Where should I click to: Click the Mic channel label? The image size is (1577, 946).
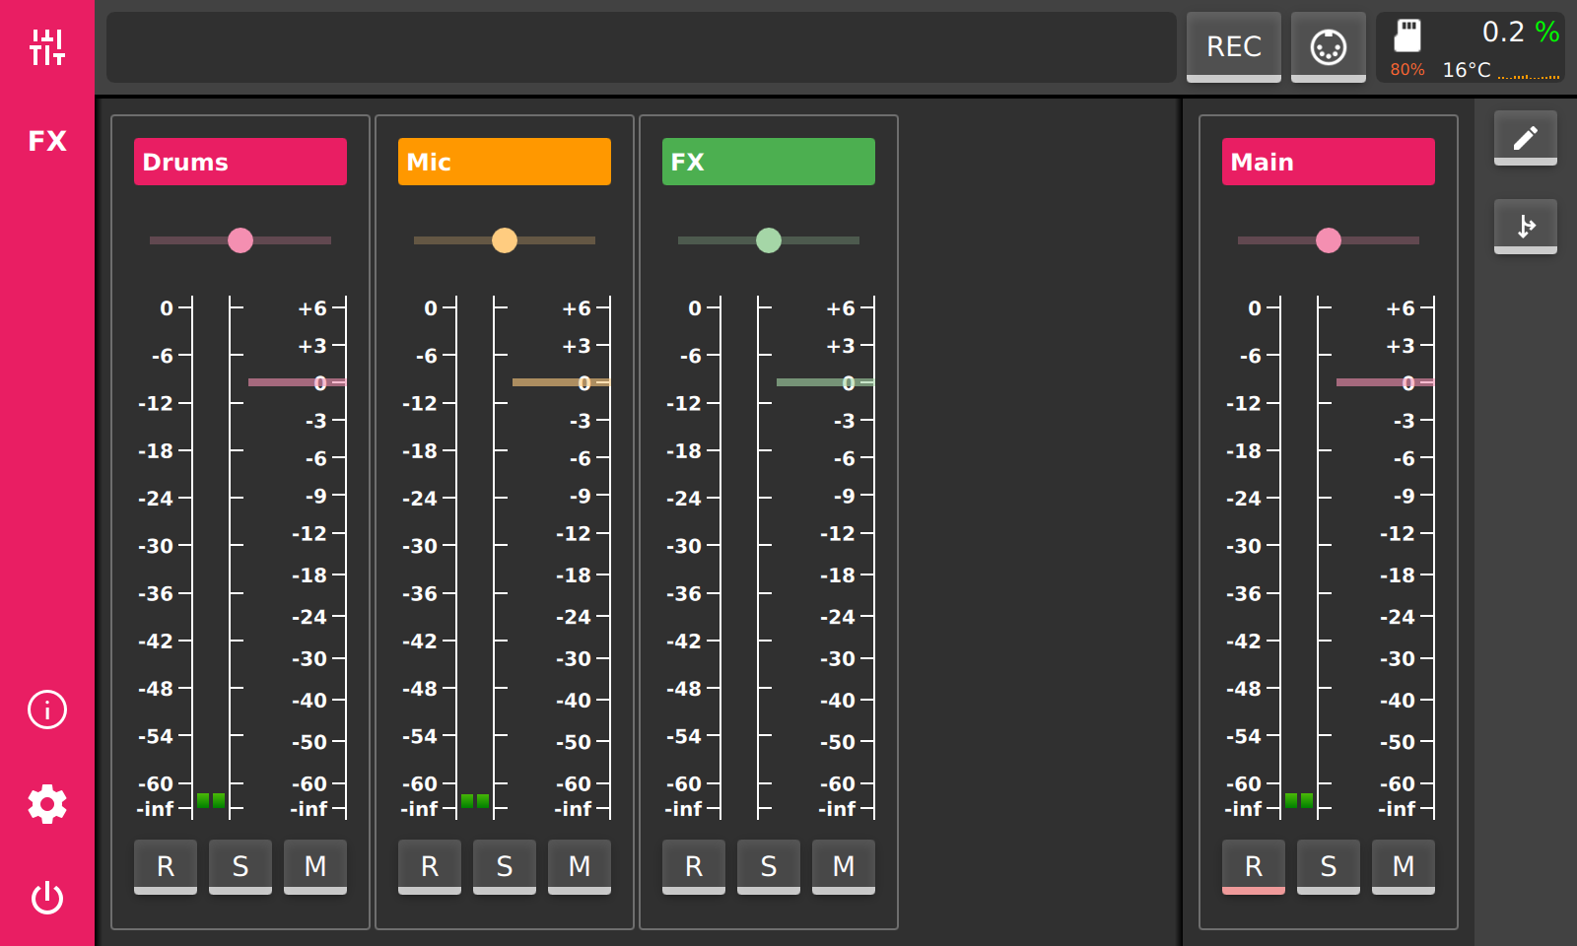[x=505, y=162]
